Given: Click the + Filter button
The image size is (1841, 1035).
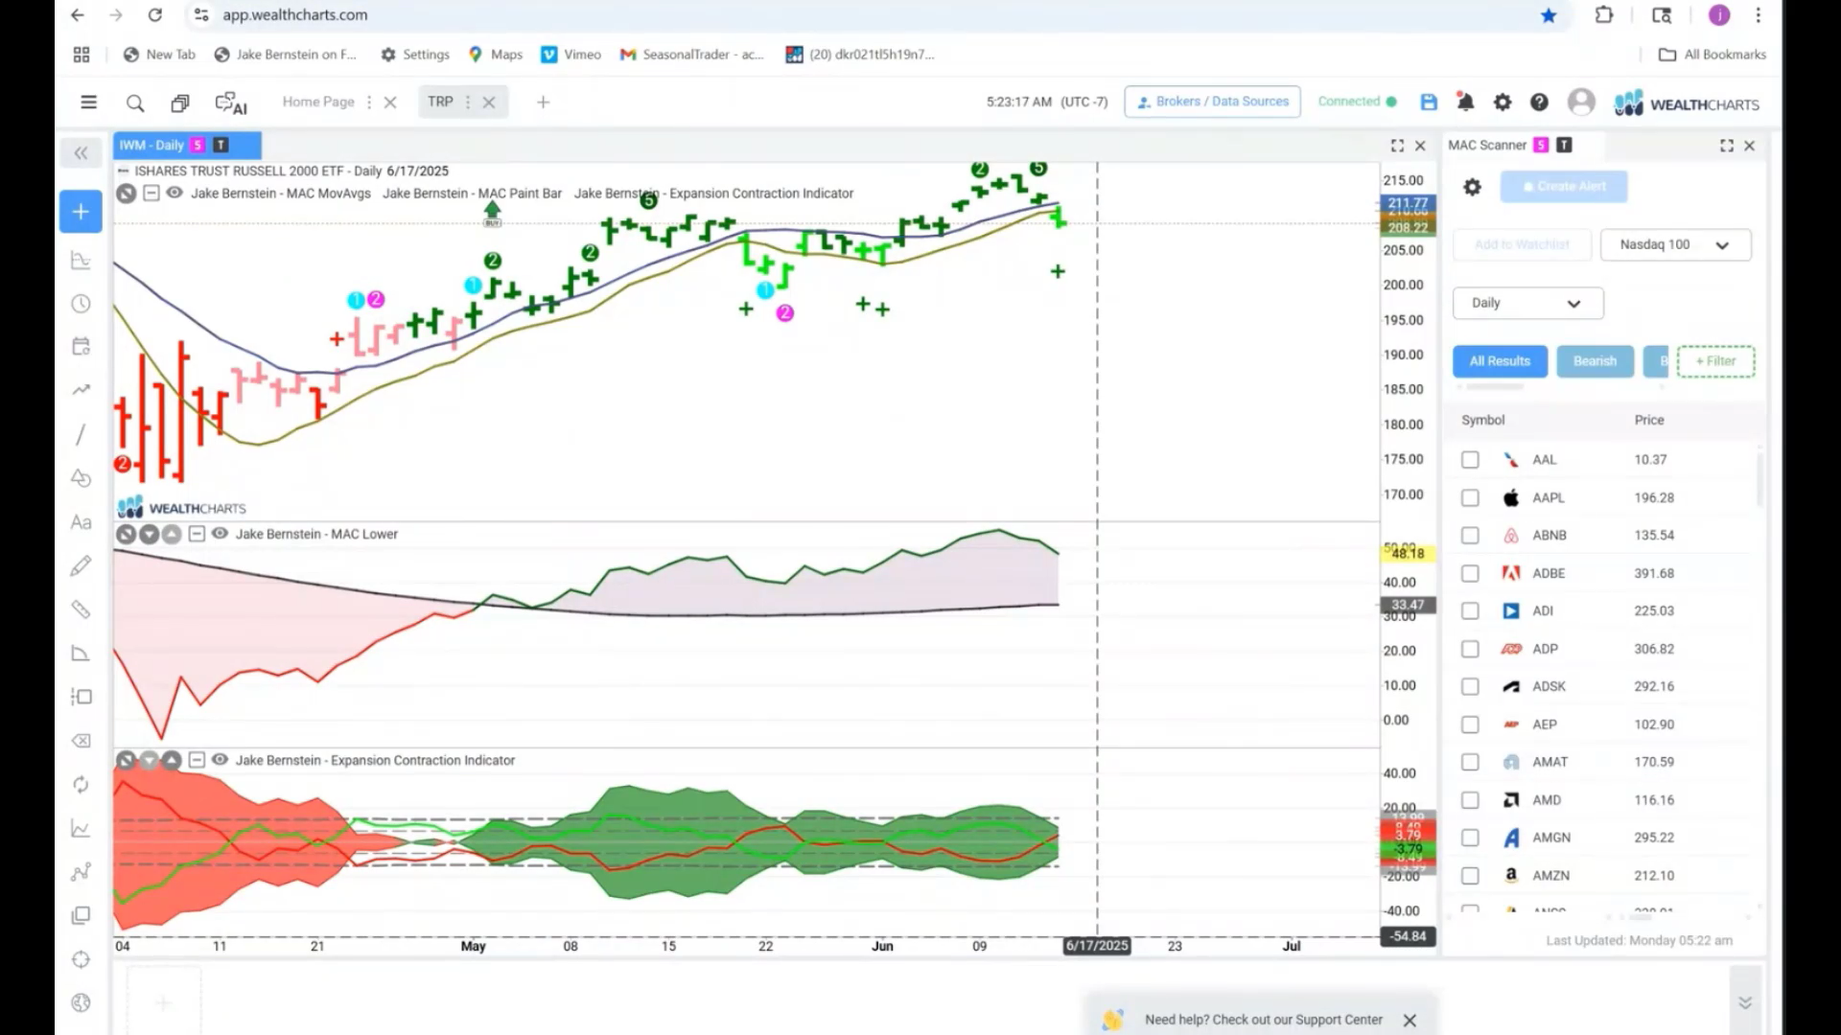Looking at the screenshot, I should 1715,361.
